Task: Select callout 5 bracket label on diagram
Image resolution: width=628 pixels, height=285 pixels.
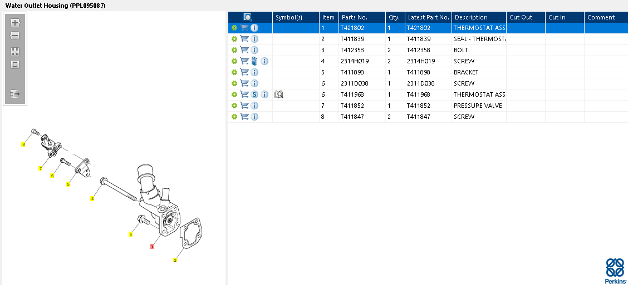Action: point(68,184)
